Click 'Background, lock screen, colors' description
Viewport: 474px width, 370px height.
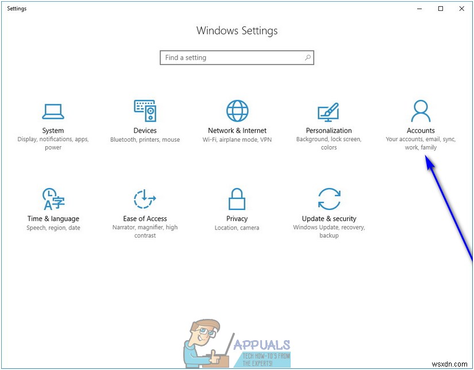[329, 143]
